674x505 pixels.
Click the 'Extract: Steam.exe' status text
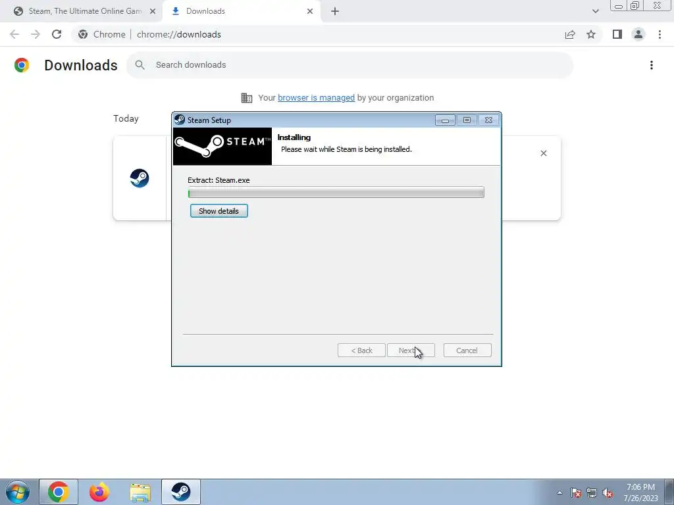tap(219, 180)
